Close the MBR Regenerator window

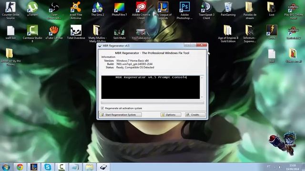(x=202, y=45)
